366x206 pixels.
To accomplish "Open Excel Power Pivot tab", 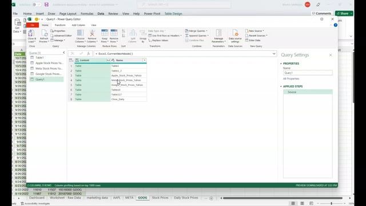I will click(x=152, y=14).
